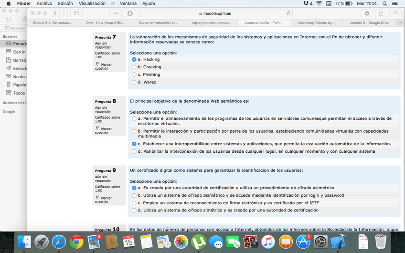
Task: Open uTorrent from the dock
Action: (198, 242)
